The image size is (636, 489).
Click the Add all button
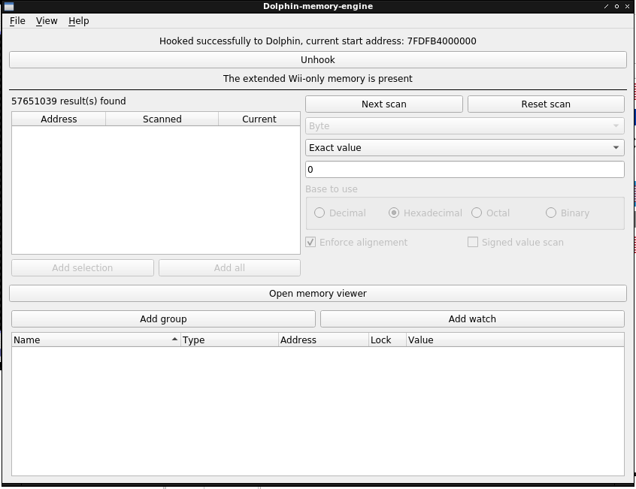pos(229,268)
